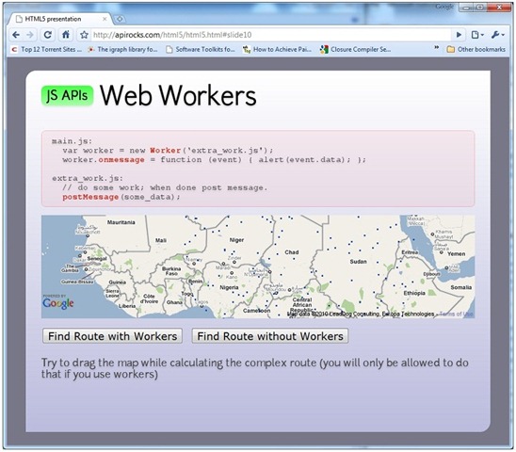Click the Sudan label on the map
This screenshot has height=452, width=516.
click(x=358, y=262)
